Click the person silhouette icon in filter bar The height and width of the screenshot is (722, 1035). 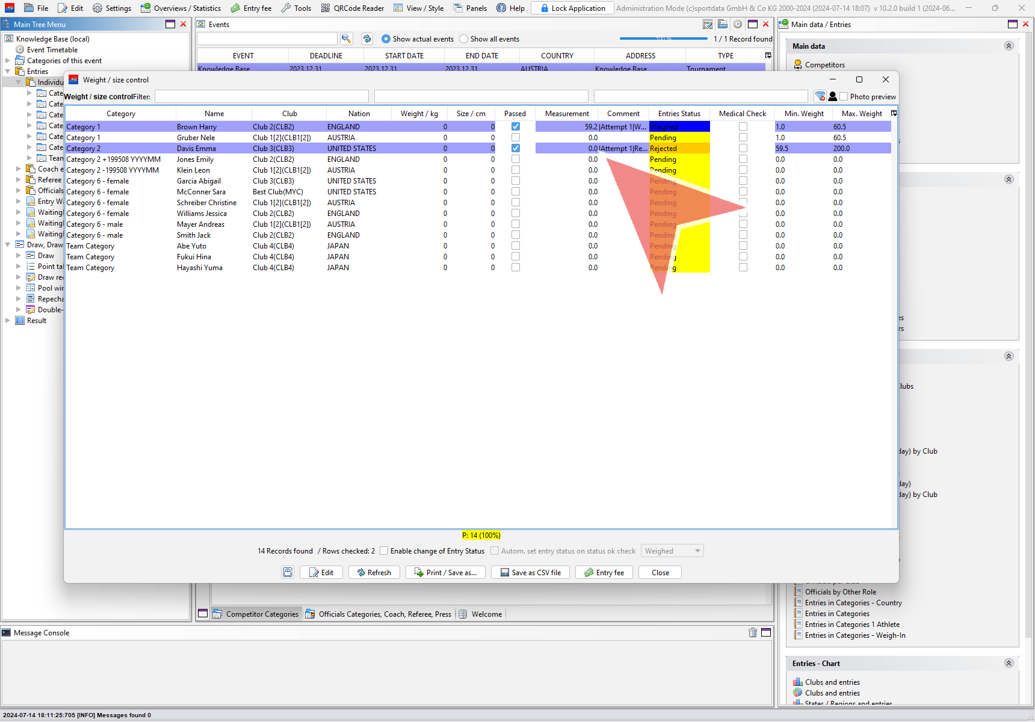tap(833, 96)
